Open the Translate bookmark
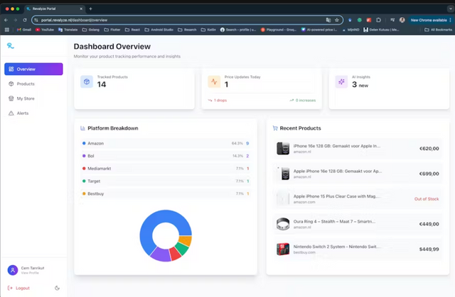This screenshot has width=455, height=297. [x=68, y=30]
